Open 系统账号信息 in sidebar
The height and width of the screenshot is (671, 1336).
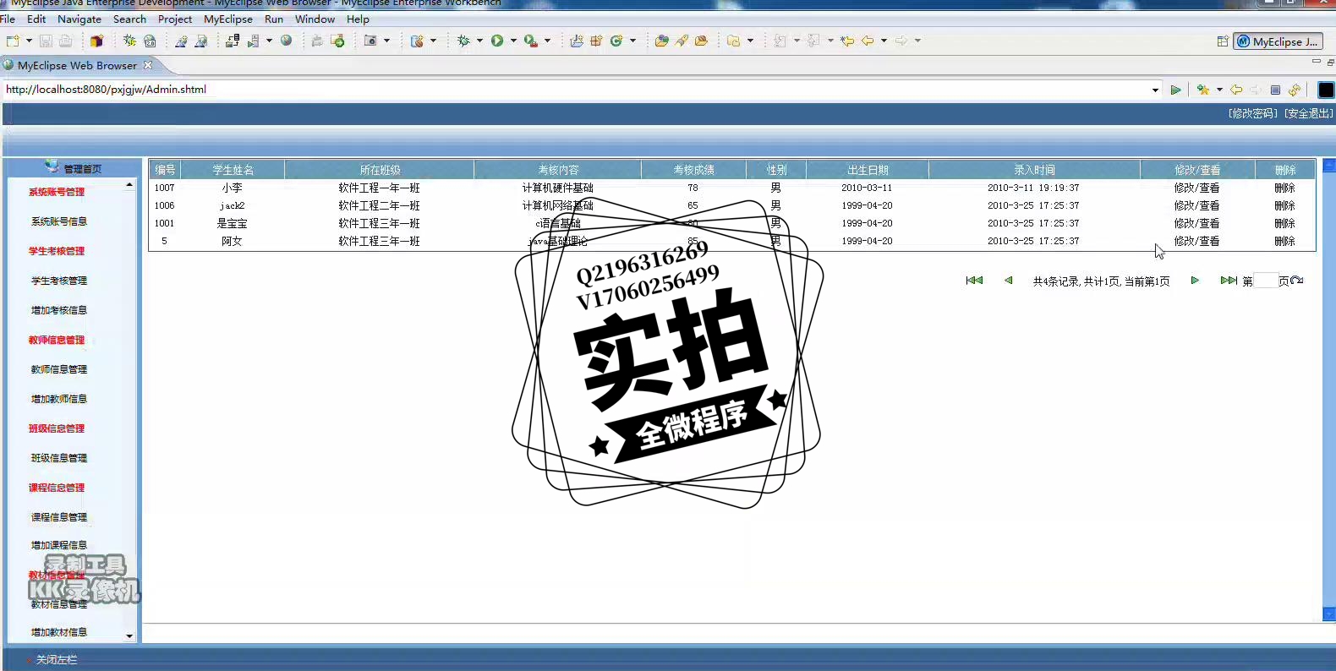pos(59,221)
